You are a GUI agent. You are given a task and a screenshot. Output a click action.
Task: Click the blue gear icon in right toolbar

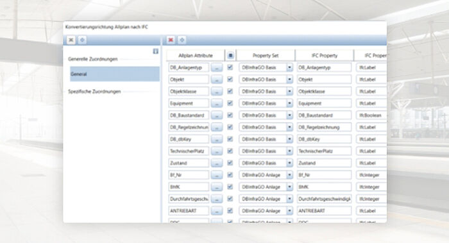pos(182,40)
